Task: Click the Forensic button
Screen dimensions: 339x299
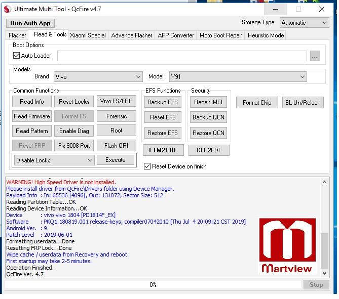Action: pyautogui.click(x=117, y=116)
